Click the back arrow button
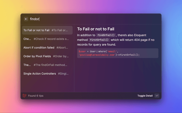 pyautogui.click(x=26, y=19)
